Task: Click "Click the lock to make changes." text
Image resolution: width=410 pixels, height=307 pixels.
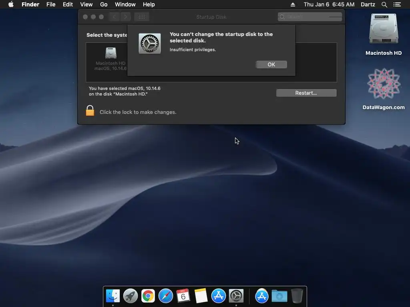Action: click(x=138, y=112)
